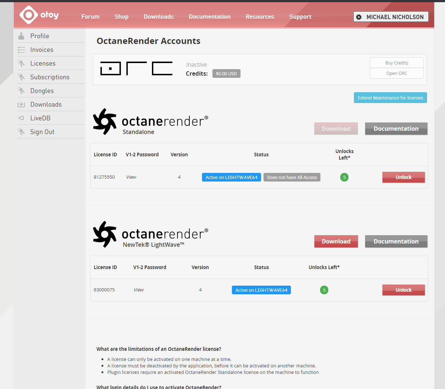Open Licenses in the sidebar

pyautogui.click(x=43, y=63)
